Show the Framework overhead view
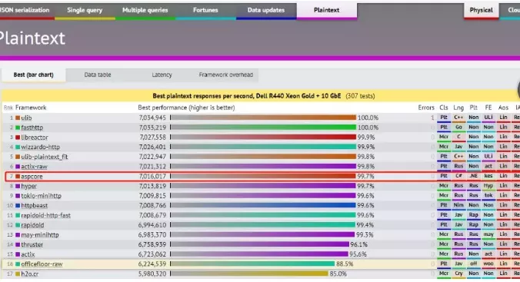The width and height of the screenshot is (520, 282). (226, 75)
